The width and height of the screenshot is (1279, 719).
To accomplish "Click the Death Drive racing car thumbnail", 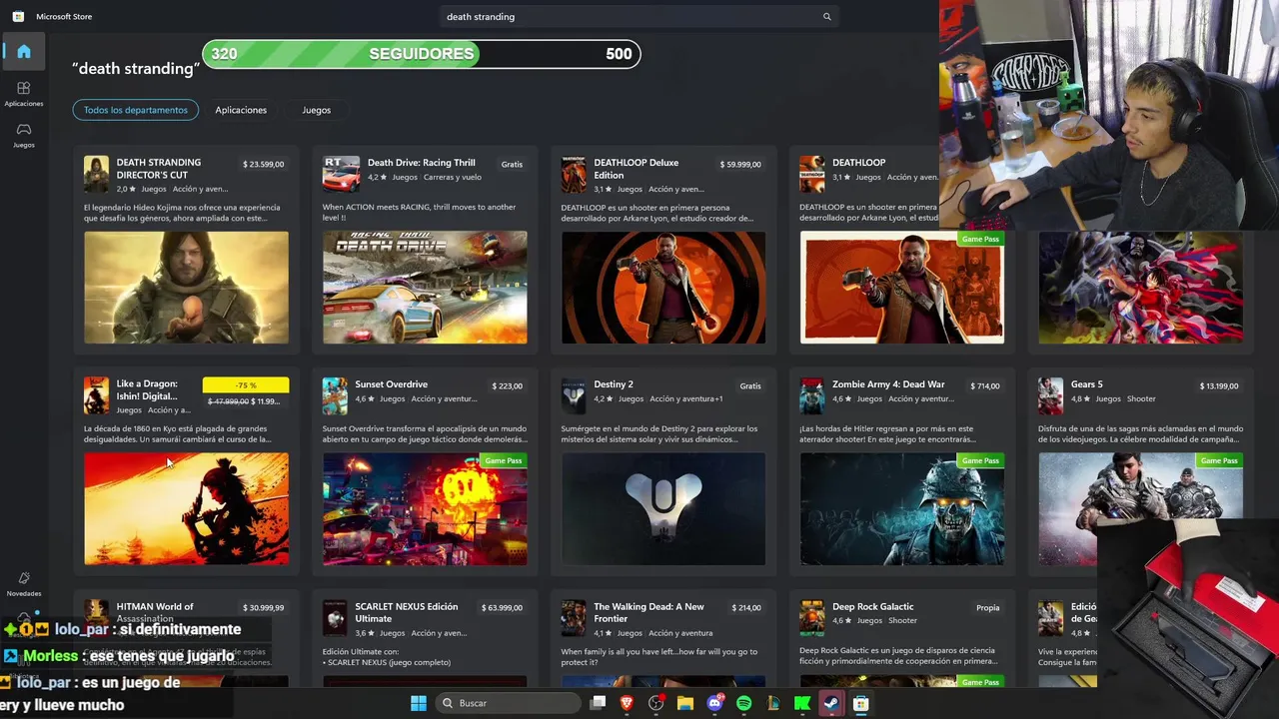I will (x=425, y=288).
